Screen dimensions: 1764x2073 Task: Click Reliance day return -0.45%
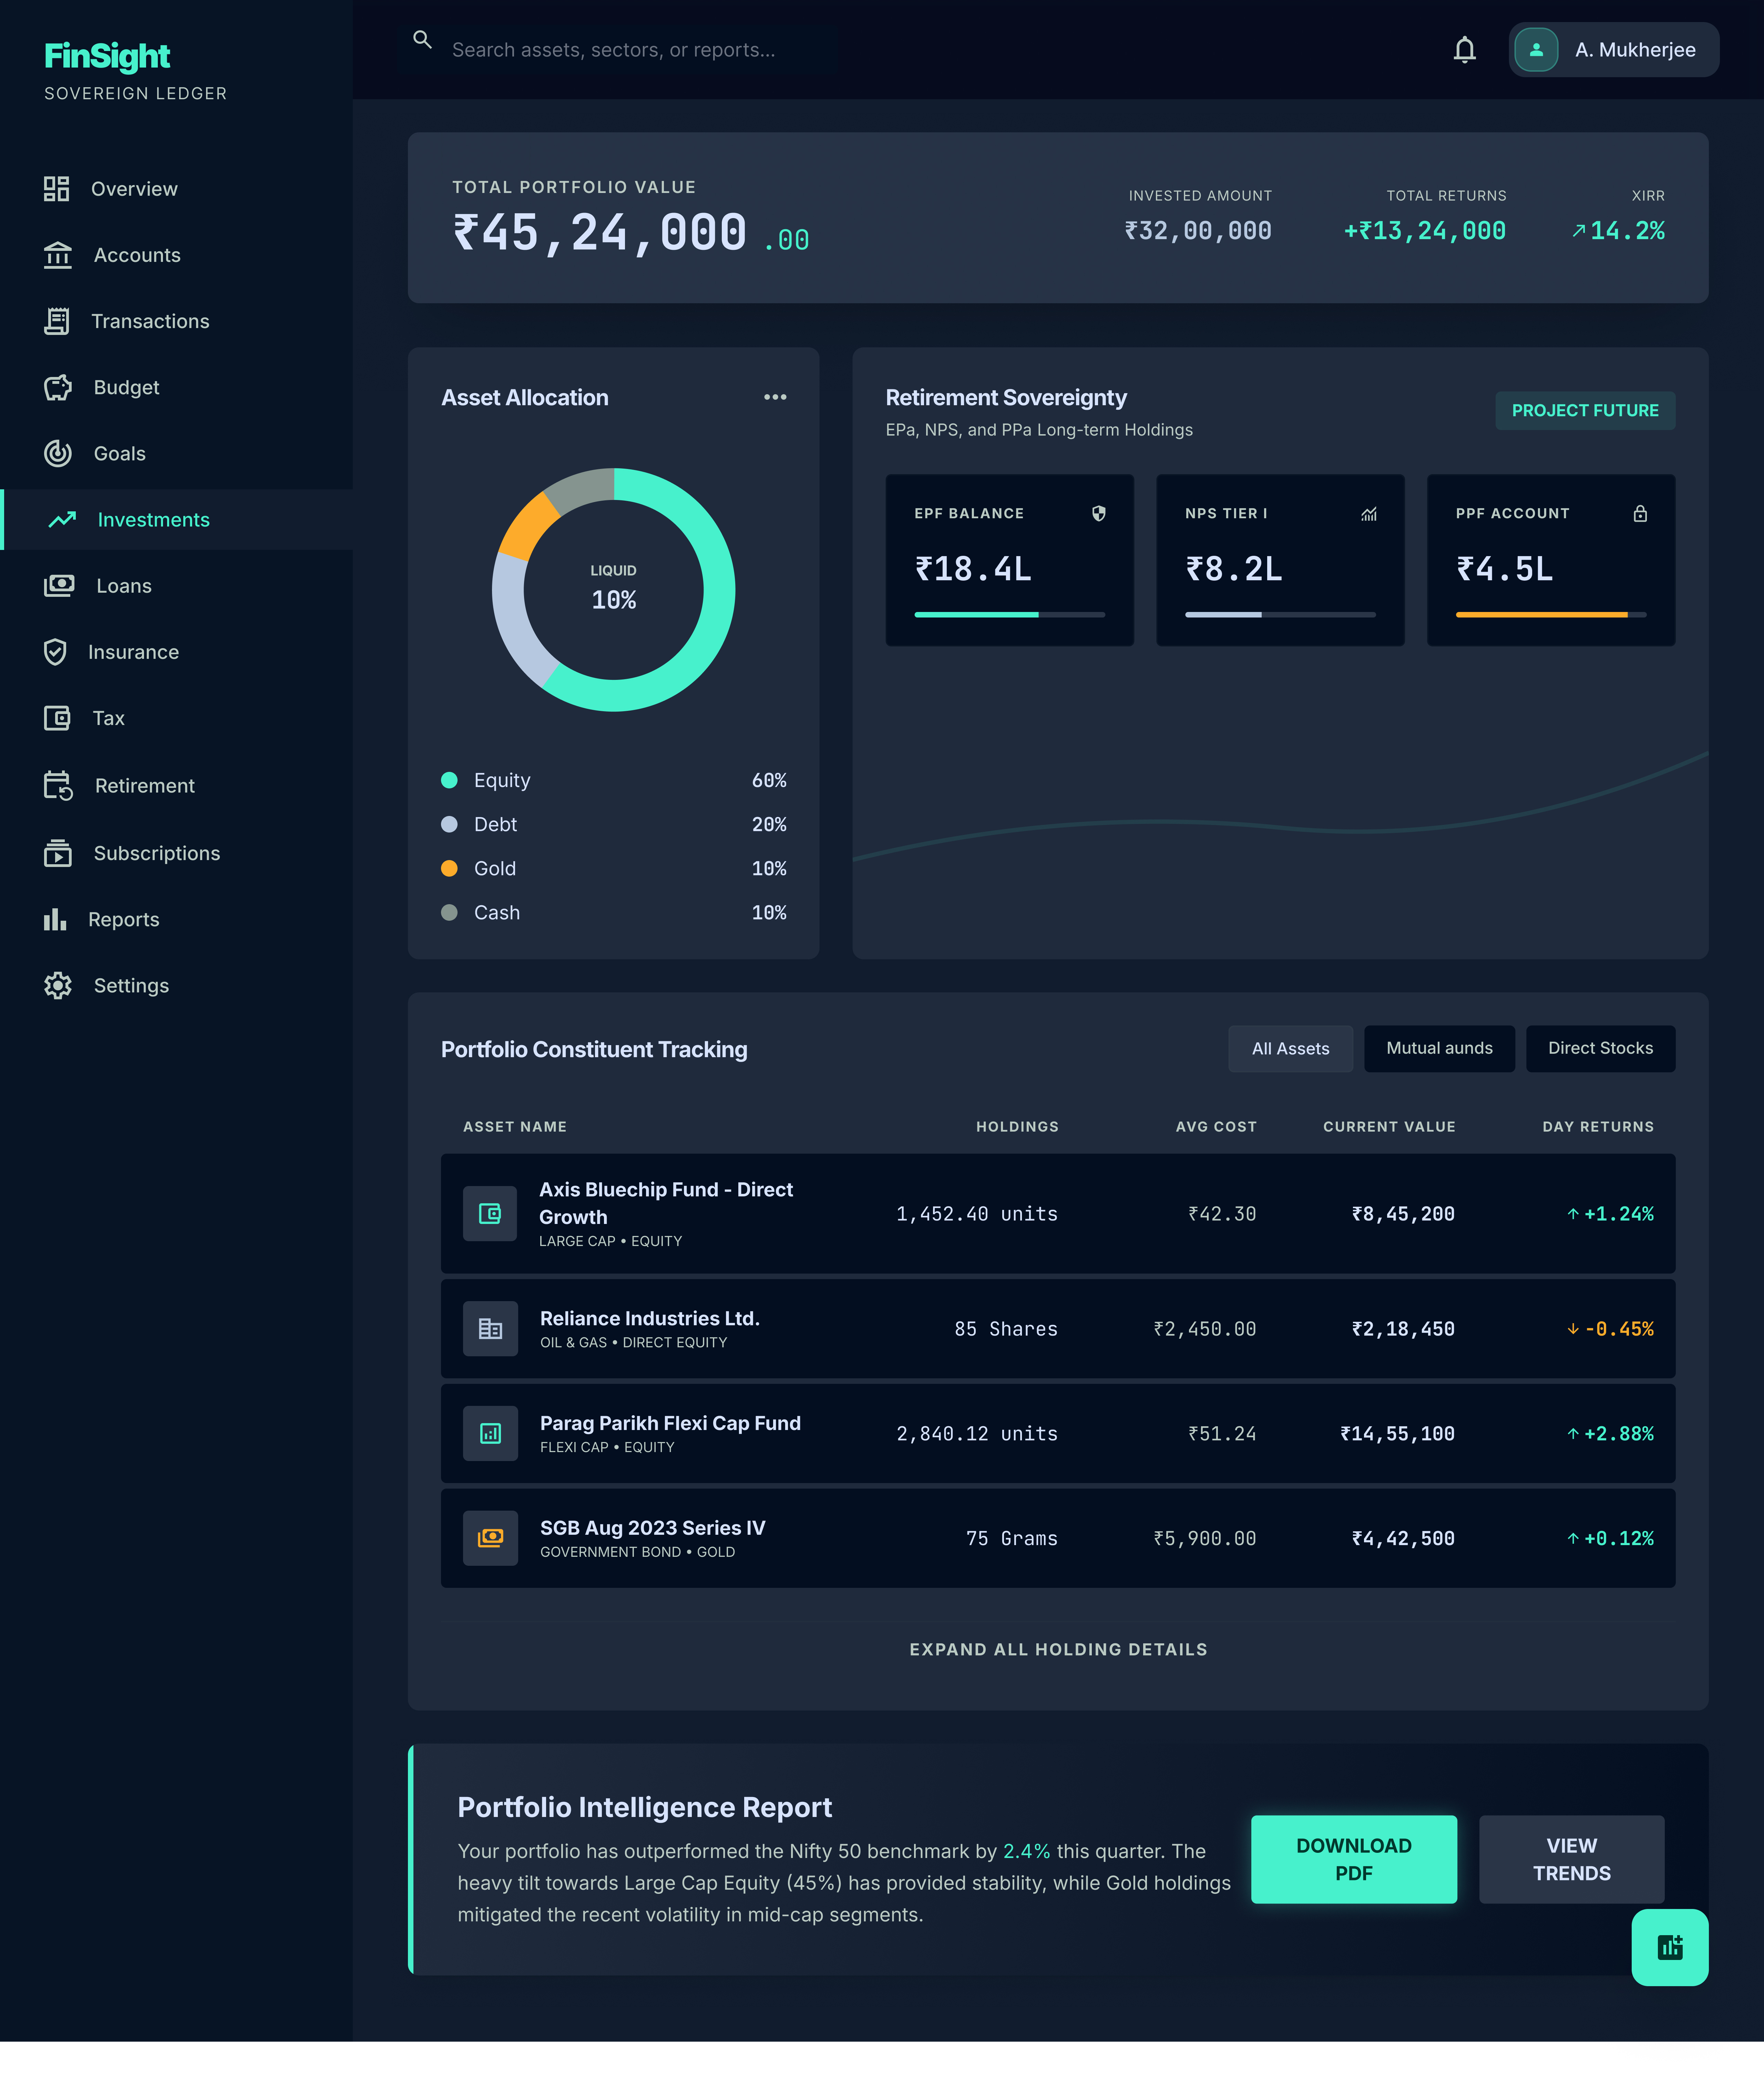pyautogui.click(x=1610, y=1329)
